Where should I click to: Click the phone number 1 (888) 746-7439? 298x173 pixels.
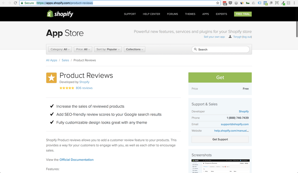click(237, 118)
